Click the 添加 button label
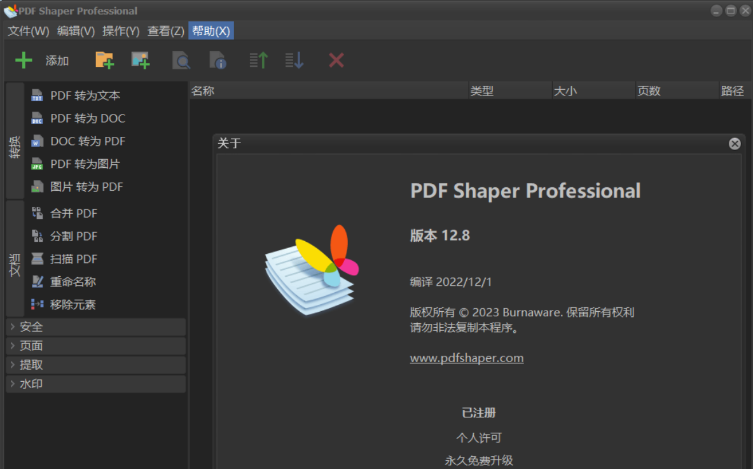Viewport: 753px width, 469px height. pyautogui.click(x=57, y=60)
